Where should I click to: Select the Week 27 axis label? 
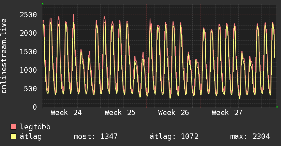[227, 113]
